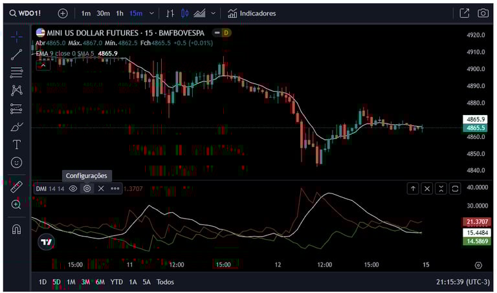Open the emoji icons tool
The width and height of the screenshot is (497, 293).
tap(16, 162)
